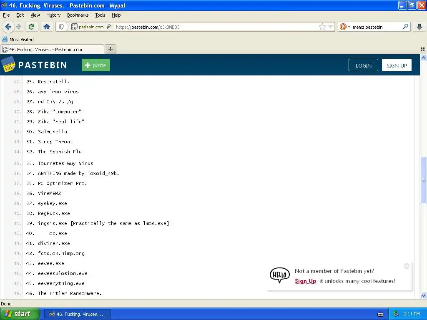427x320 pixels.
Task: Go back with the browser back arrow
Action: (8, 27)
